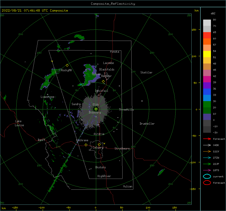The height and width of the screenshot is (211, 226).
Task: Click the ThreeHills label
Action: (126, 110)
